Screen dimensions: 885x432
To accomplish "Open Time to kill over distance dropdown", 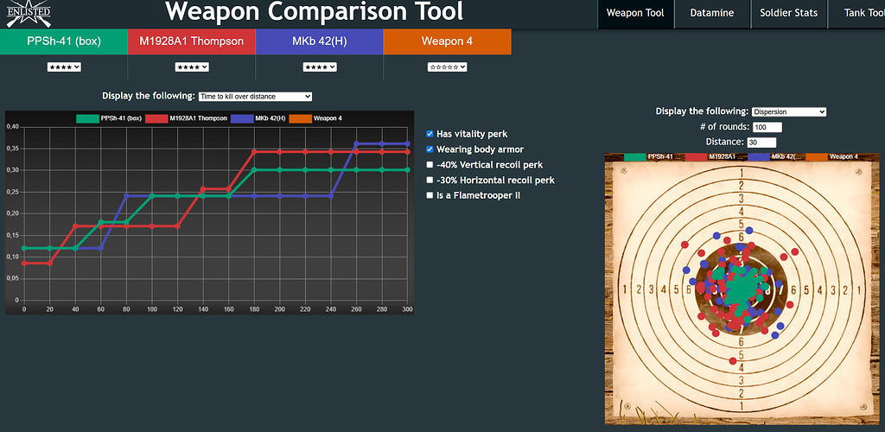I will click(255, 97).
